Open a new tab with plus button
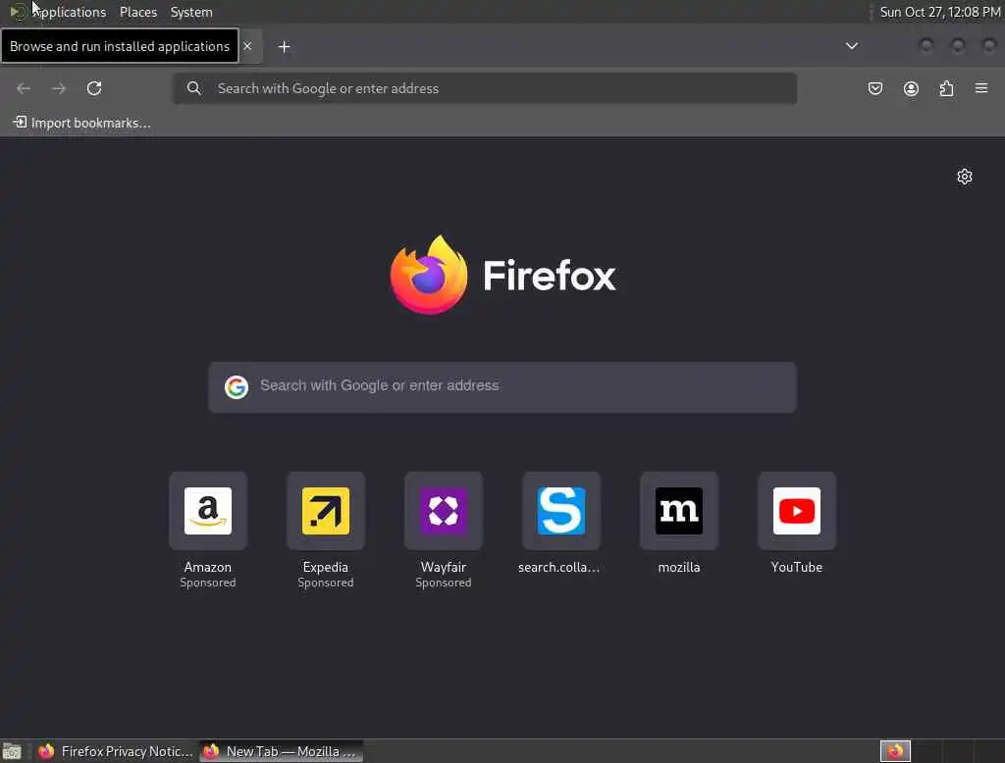1005x763 pixels. click(x=284, y=47)
